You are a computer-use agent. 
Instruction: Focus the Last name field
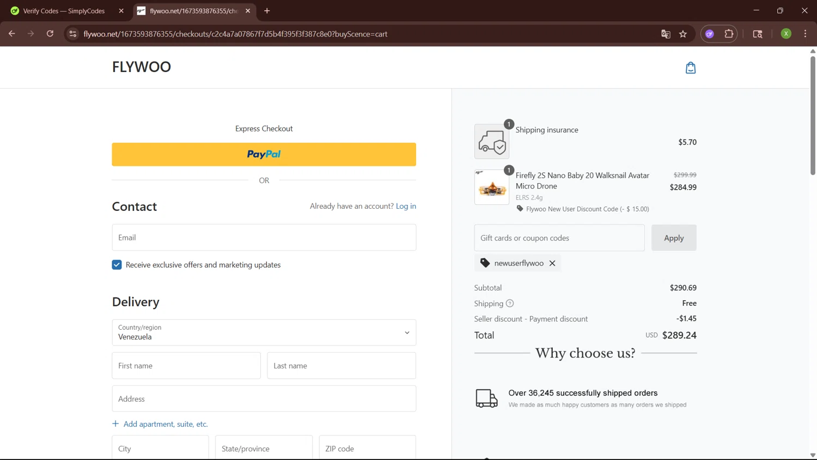pyautogui.click(x=342, y=366)
